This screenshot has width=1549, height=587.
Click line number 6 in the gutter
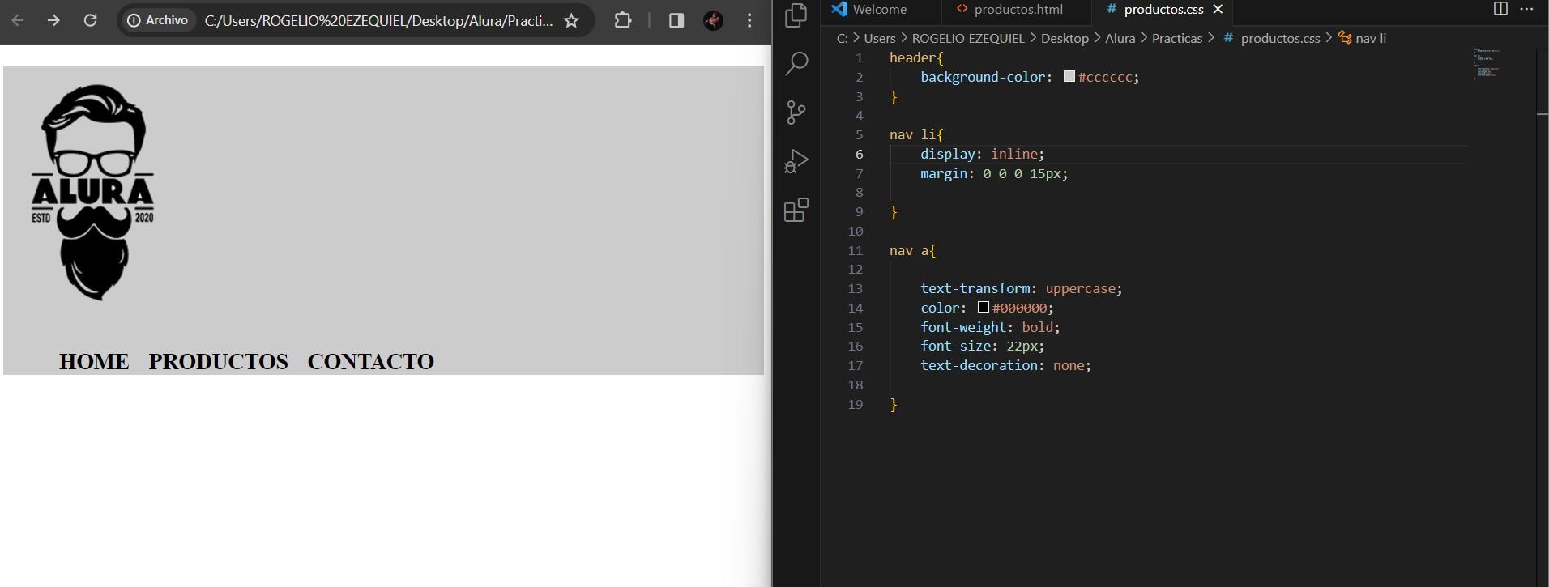[859, 154]
